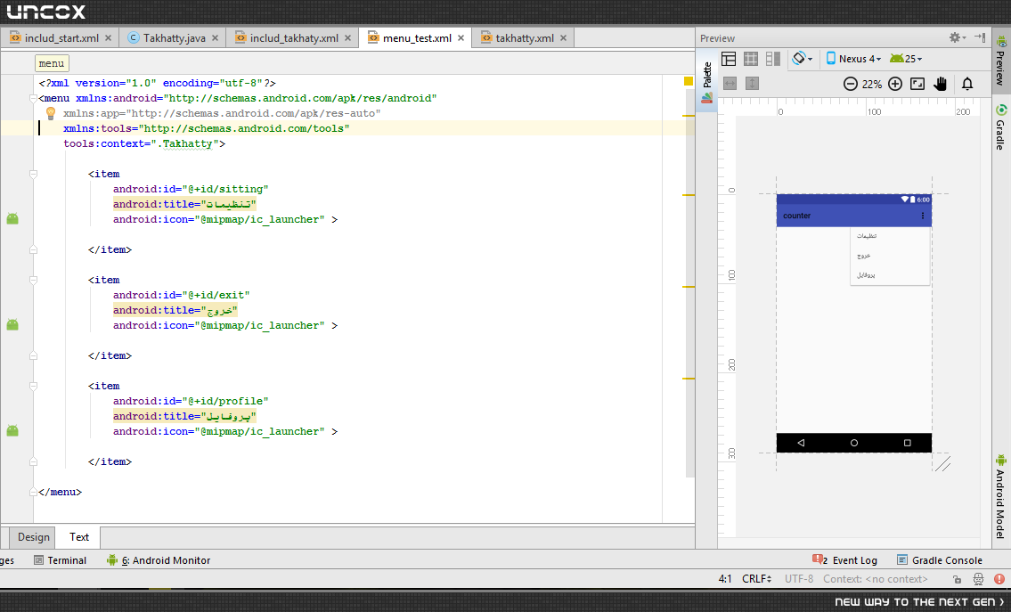Click the red error icon in status bar
This screenshot has height=612, width=1011.
tap(999, 579)
